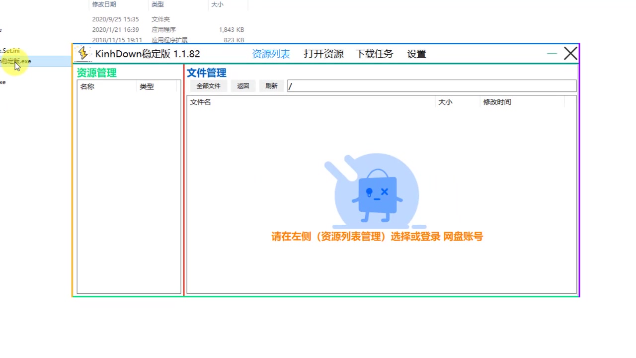Click the 1,843 KB application row
636x358 pixels.
(123, 30)
